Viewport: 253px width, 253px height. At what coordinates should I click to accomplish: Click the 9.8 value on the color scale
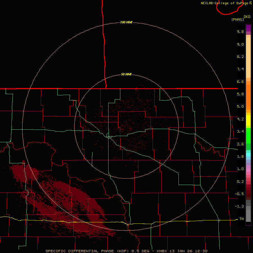tap(240, 31)
